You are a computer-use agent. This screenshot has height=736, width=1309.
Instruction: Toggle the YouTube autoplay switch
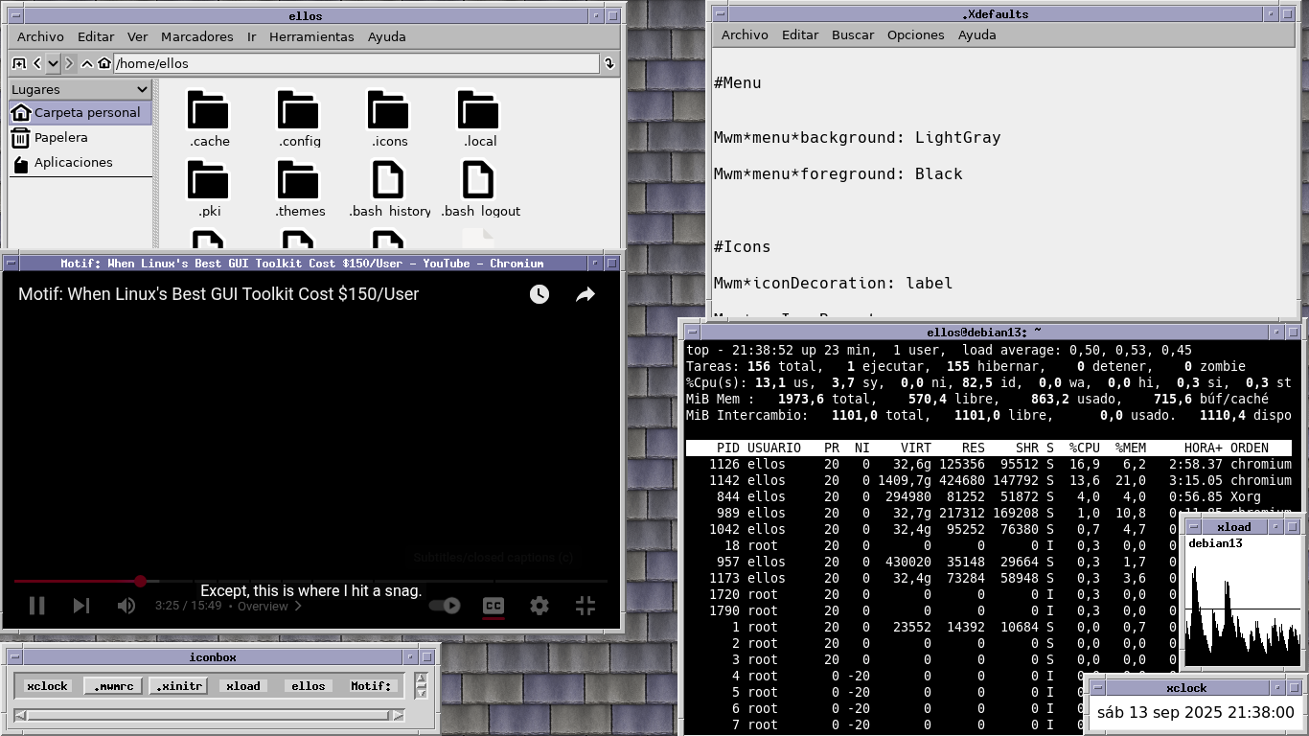(445, 606)
